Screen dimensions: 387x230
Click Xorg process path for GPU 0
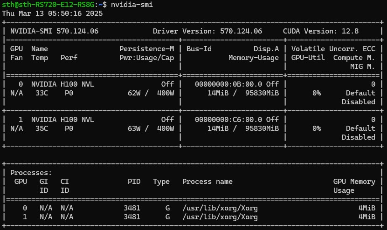click(220, 208)
